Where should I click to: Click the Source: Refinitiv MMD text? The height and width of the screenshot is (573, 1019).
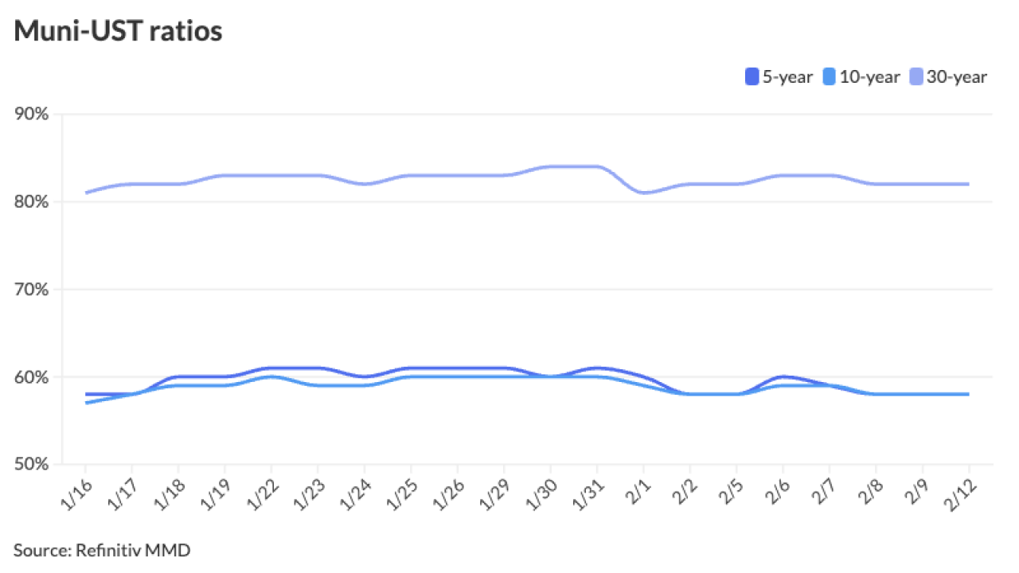102,549
